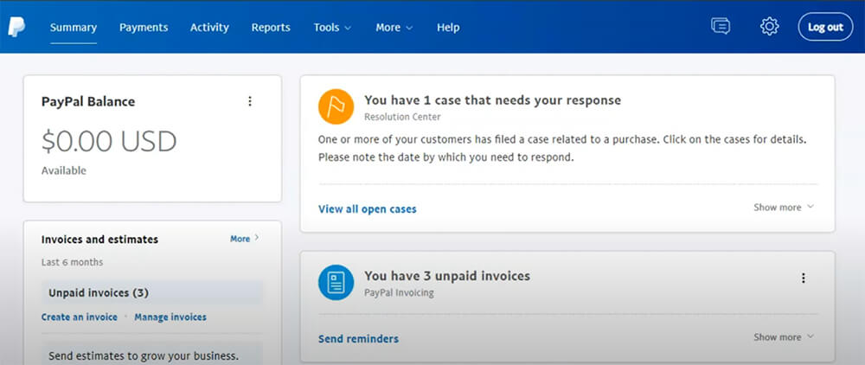Click the case needs your response heading
This screenshot has width=865, height=365.
[493, 100]
